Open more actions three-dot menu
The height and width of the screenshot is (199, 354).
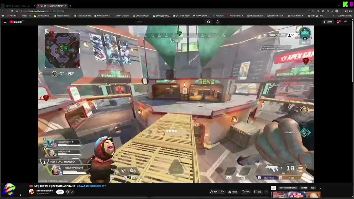(x=266, y=192)
